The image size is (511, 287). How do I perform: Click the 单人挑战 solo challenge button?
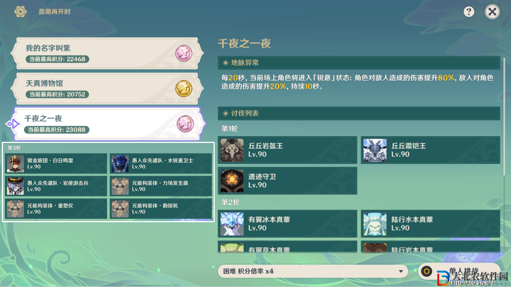(459, 271)
